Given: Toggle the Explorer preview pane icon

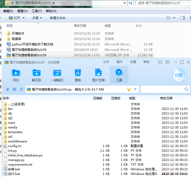Looking at the screenshot, I should 182,18.
